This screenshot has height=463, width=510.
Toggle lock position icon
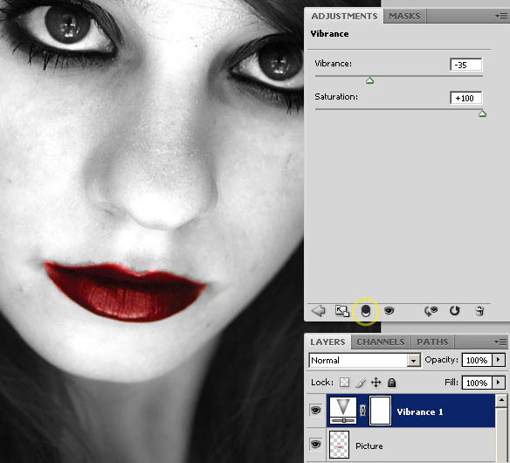376,383
